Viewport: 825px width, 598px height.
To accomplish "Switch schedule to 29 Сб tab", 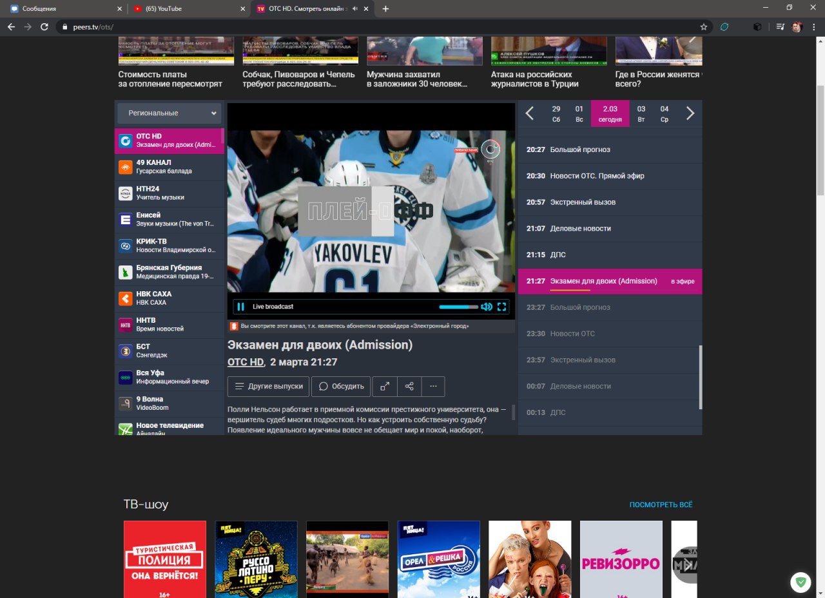I will 556,113.
